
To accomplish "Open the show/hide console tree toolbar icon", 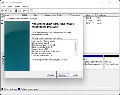I will pyautogui.click(x=11, y=11).
